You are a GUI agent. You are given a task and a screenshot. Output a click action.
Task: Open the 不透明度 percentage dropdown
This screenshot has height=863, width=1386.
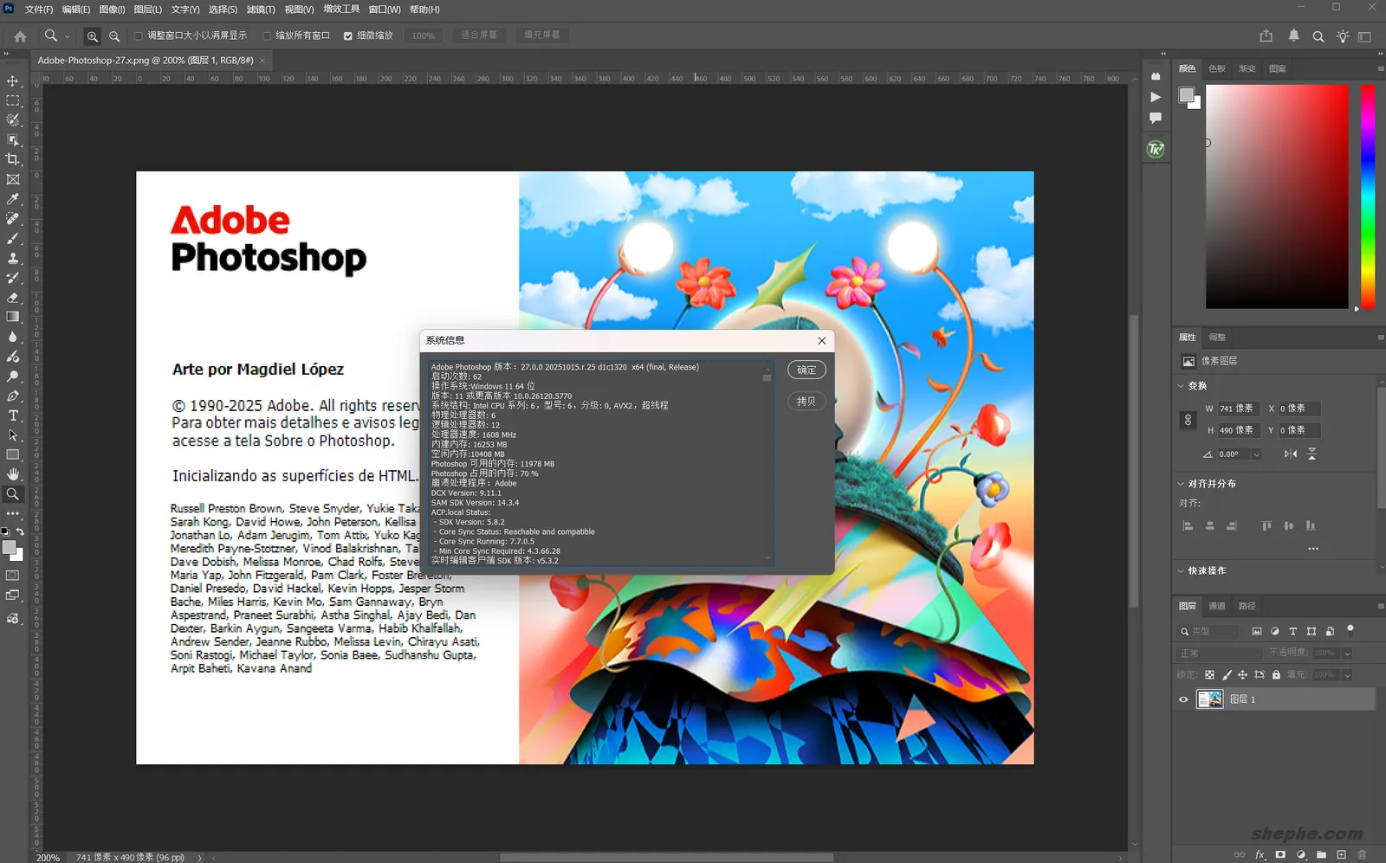coord(1347,654)
